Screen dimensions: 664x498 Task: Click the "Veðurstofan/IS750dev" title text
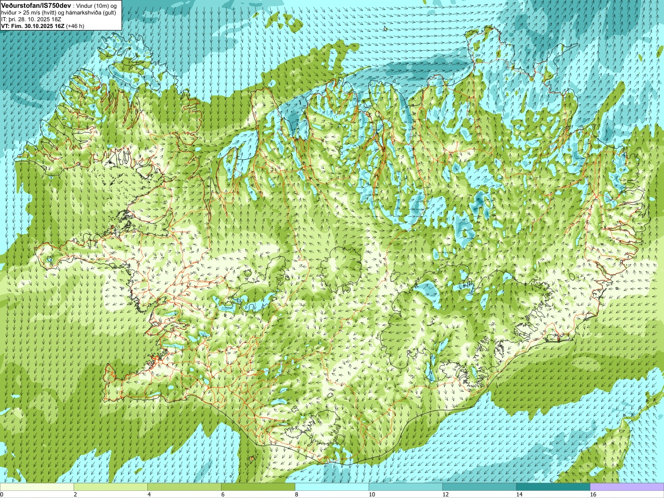coord(36,5)
